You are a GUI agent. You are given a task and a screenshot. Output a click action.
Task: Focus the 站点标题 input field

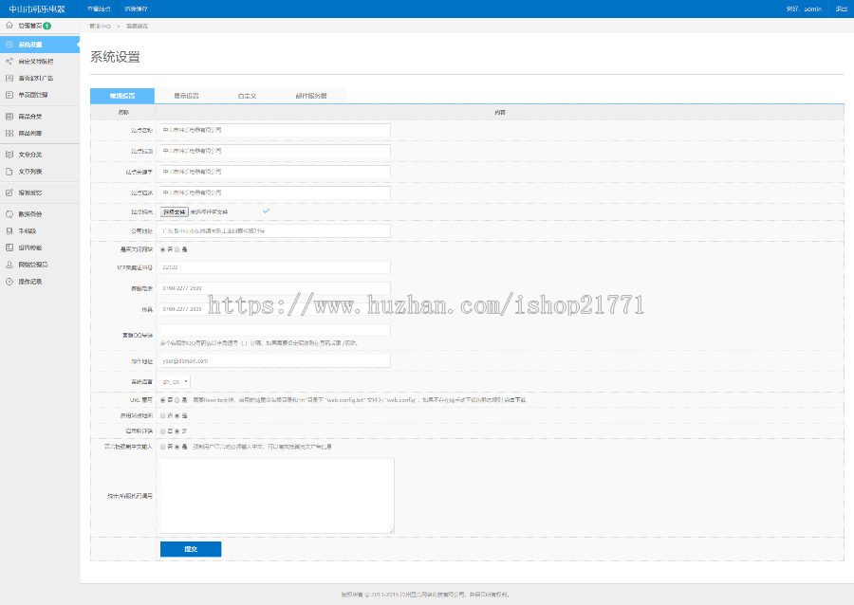click(x=275, y=151)
